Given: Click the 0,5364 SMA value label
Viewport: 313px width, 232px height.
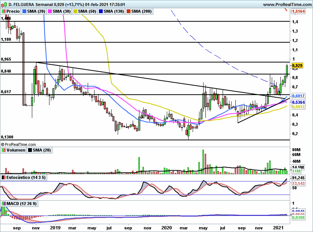Looking at the screenshot, I should coord(298,102).
